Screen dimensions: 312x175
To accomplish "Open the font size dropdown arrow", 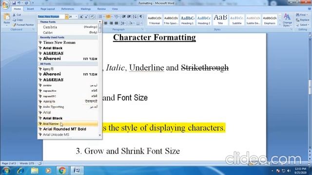I will tap(76, 17).
